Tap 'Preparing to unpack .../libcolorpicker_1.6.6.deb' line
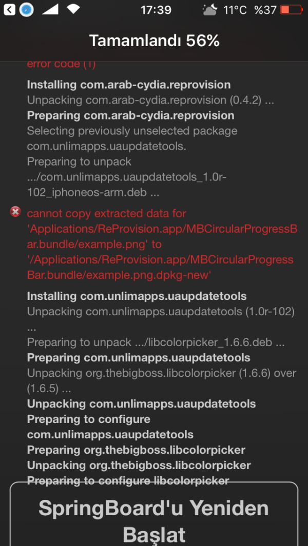 point(156,342)
